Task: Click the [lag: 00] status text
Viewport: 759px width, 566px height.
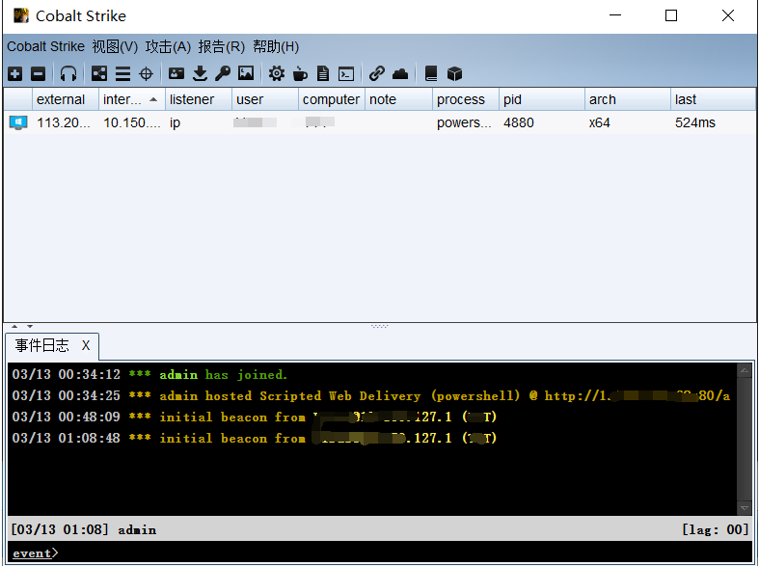Action: 716,529
